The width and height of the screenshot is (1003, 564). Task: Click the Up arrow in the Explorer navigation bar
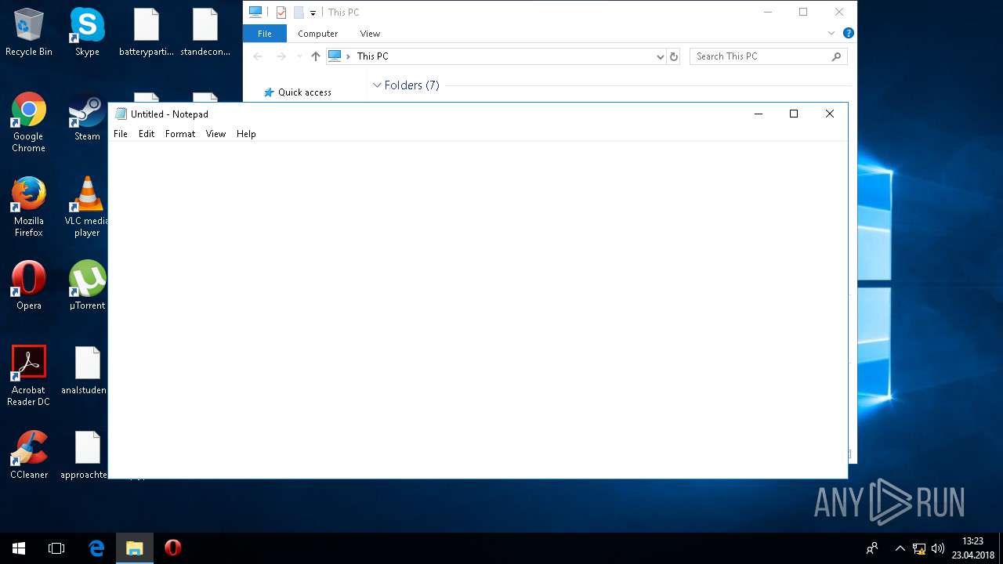316,56
